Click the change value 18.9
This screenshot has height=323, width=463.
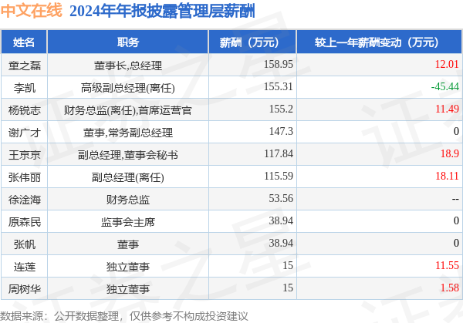[x=450, y=153]
